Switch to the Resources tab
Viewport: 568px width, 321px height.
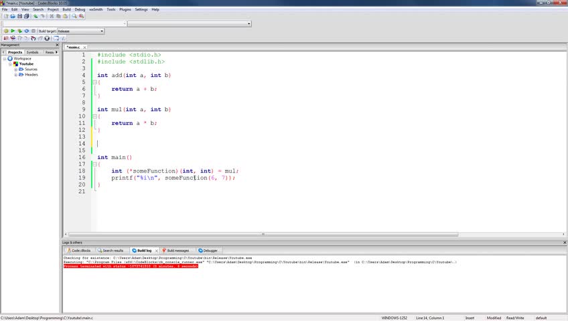50,52
